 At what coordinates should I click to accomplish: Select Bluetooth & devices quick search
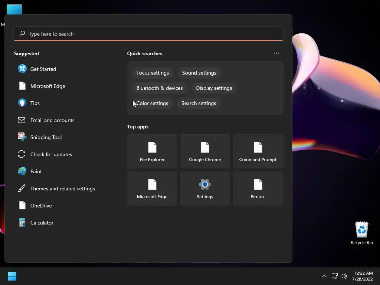click(x=160, y=88)
